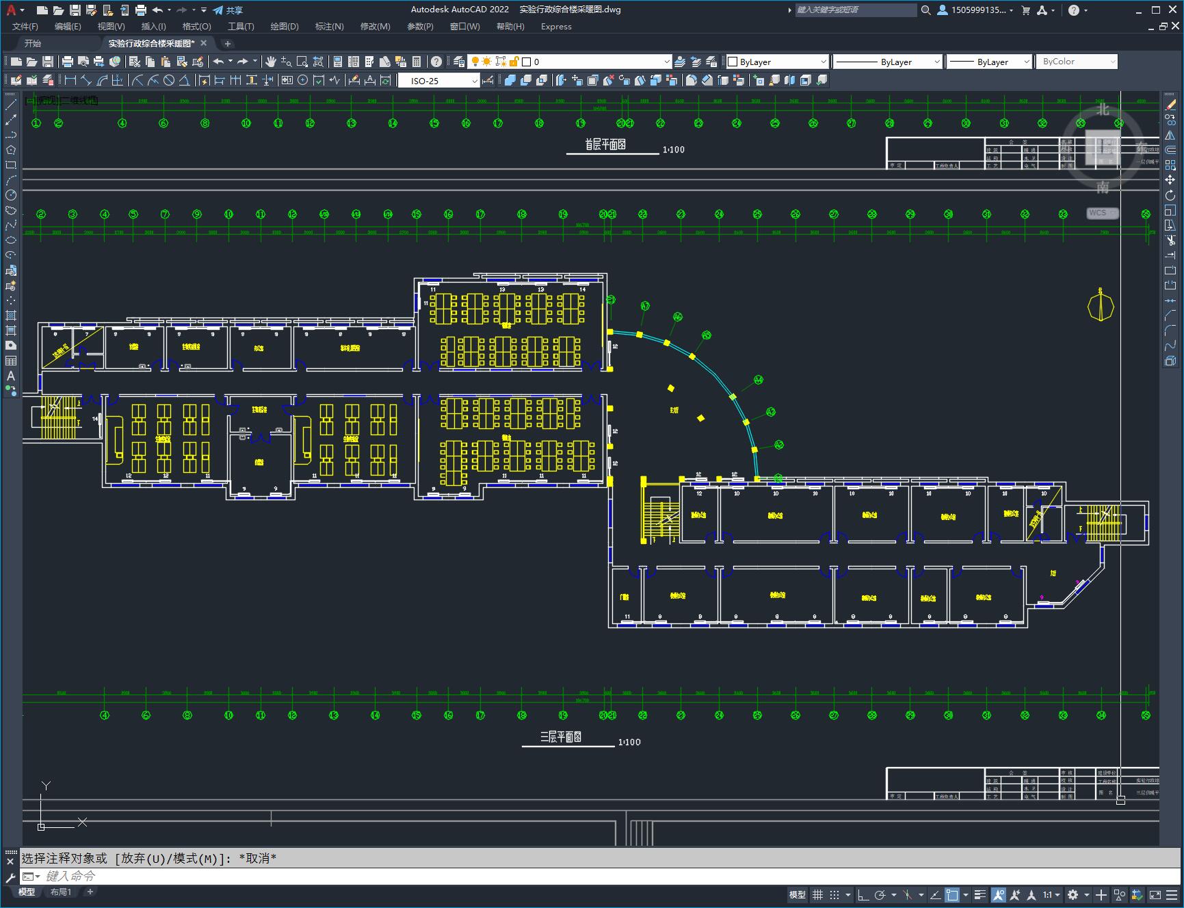Switch to the 布局1 layout tab
Screen dimensions: 1184x908
pos(60,892)
